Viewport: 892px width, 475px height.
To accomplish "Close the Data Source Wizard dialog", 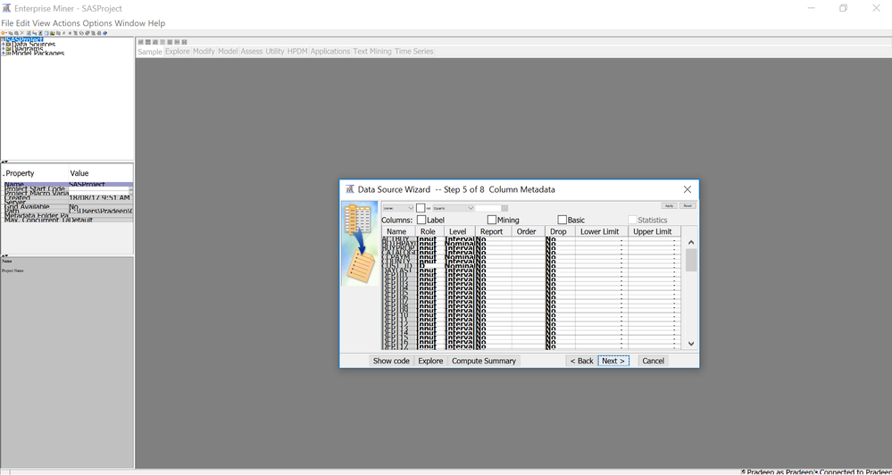I will [x=688, y=189].
